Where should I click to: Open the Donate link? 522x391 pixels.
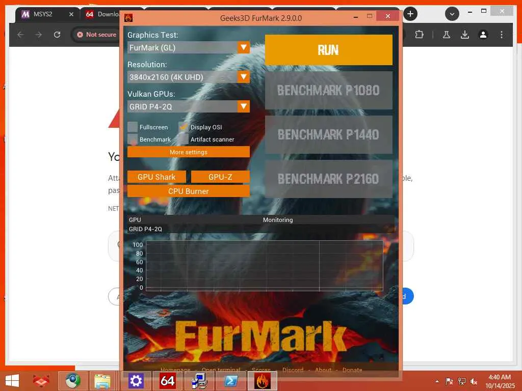pyautogui.click(x=352, y=370)
